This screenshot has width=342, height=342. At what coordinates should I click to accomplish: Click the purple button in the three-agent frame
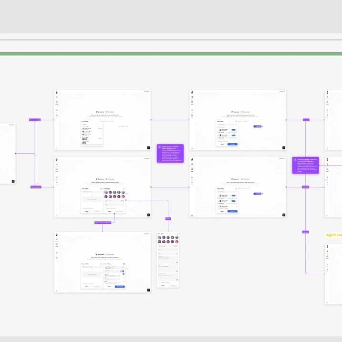pyautogui.click(x=258, y=194)
